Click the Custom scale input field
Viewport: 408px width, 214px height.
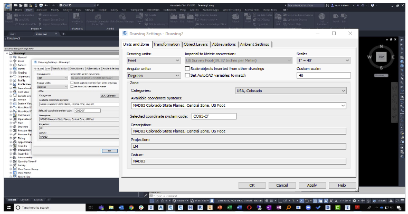(324, 75)
